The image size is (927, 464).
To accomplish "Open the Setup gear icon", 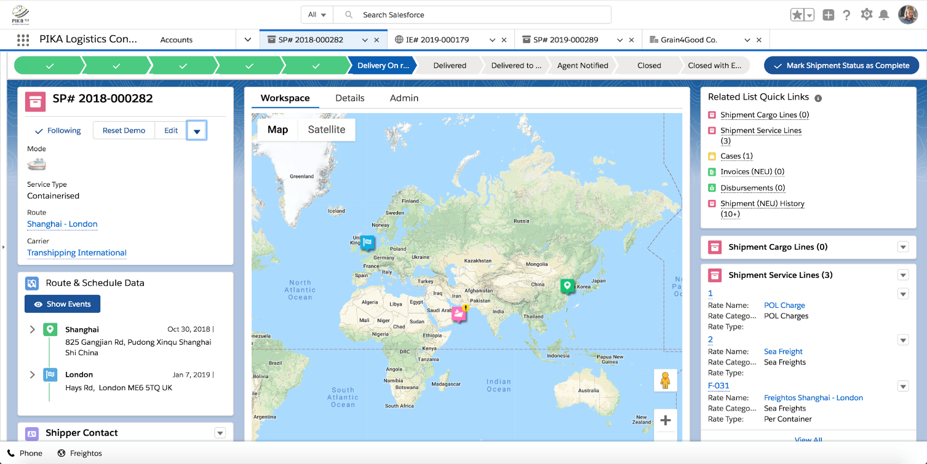I will coord(867,14).
